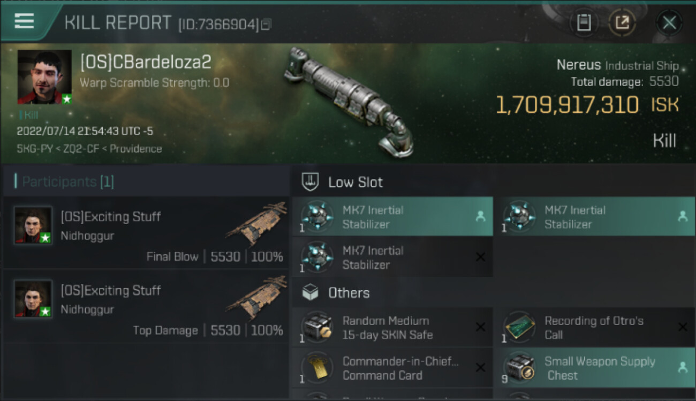Image resolution: width=696 pixels, height=401 pixels.
Task: Copy the kill report ID
Action: pyautogui.click(x=266, y=24)
